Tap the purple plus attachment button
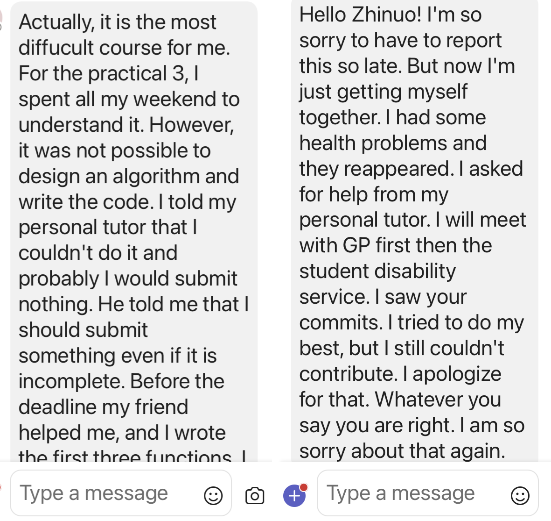This screenshot has height=521, width=551. (294, 495)
